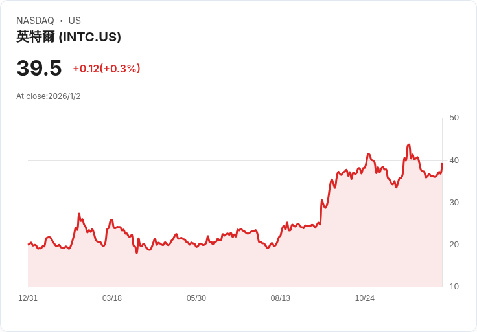
Task: Click the final data point at chart's right end
Action: [442, 164]
